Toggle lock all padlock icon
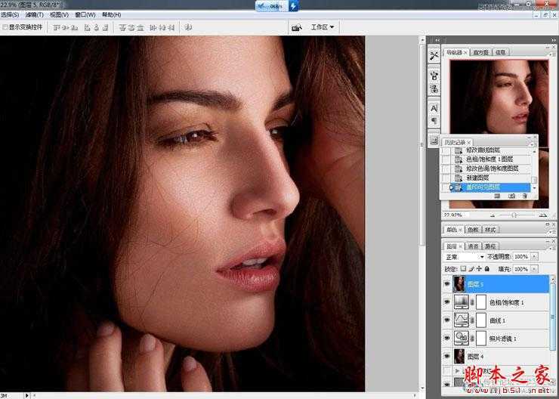This screenshot has width=559, height=399. 487,268
